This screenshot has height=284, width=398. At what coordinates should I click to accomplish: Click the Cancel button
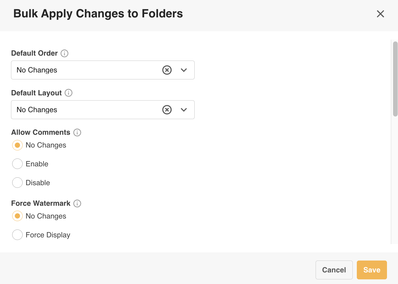pyautogui.click(x=334, y=270)
